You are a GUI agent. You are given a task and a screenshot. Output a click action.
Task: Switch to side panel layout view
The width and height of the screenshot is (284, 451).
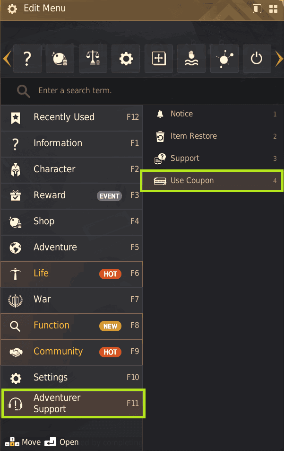coord(257,9)
